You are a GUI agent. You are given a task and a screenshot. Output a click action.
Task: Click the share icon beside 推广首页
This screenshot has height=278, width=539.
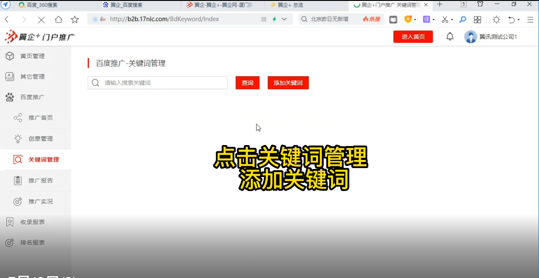18,118
